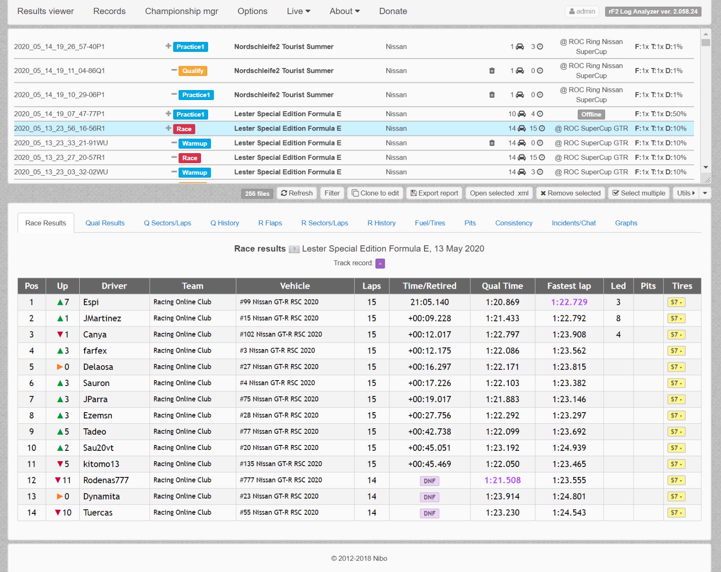Click the admin user badge

coord(582,11)
